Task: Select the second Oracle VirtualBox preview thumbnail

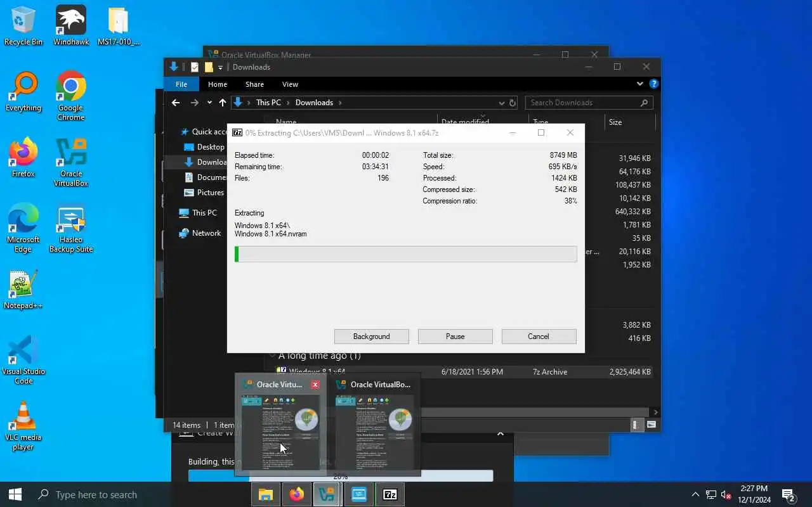Action: (x=374, y=425)
